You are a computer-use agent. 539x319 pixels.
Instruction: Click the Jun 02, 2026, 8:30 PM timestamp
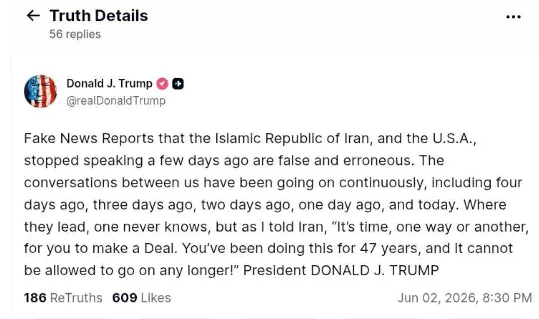[465, 298]
